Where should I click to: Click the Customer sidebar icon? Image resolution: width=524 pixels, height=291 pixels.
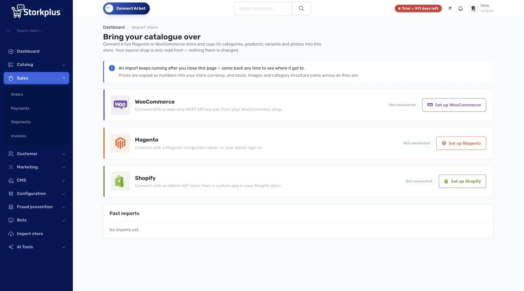click(11, 154)
